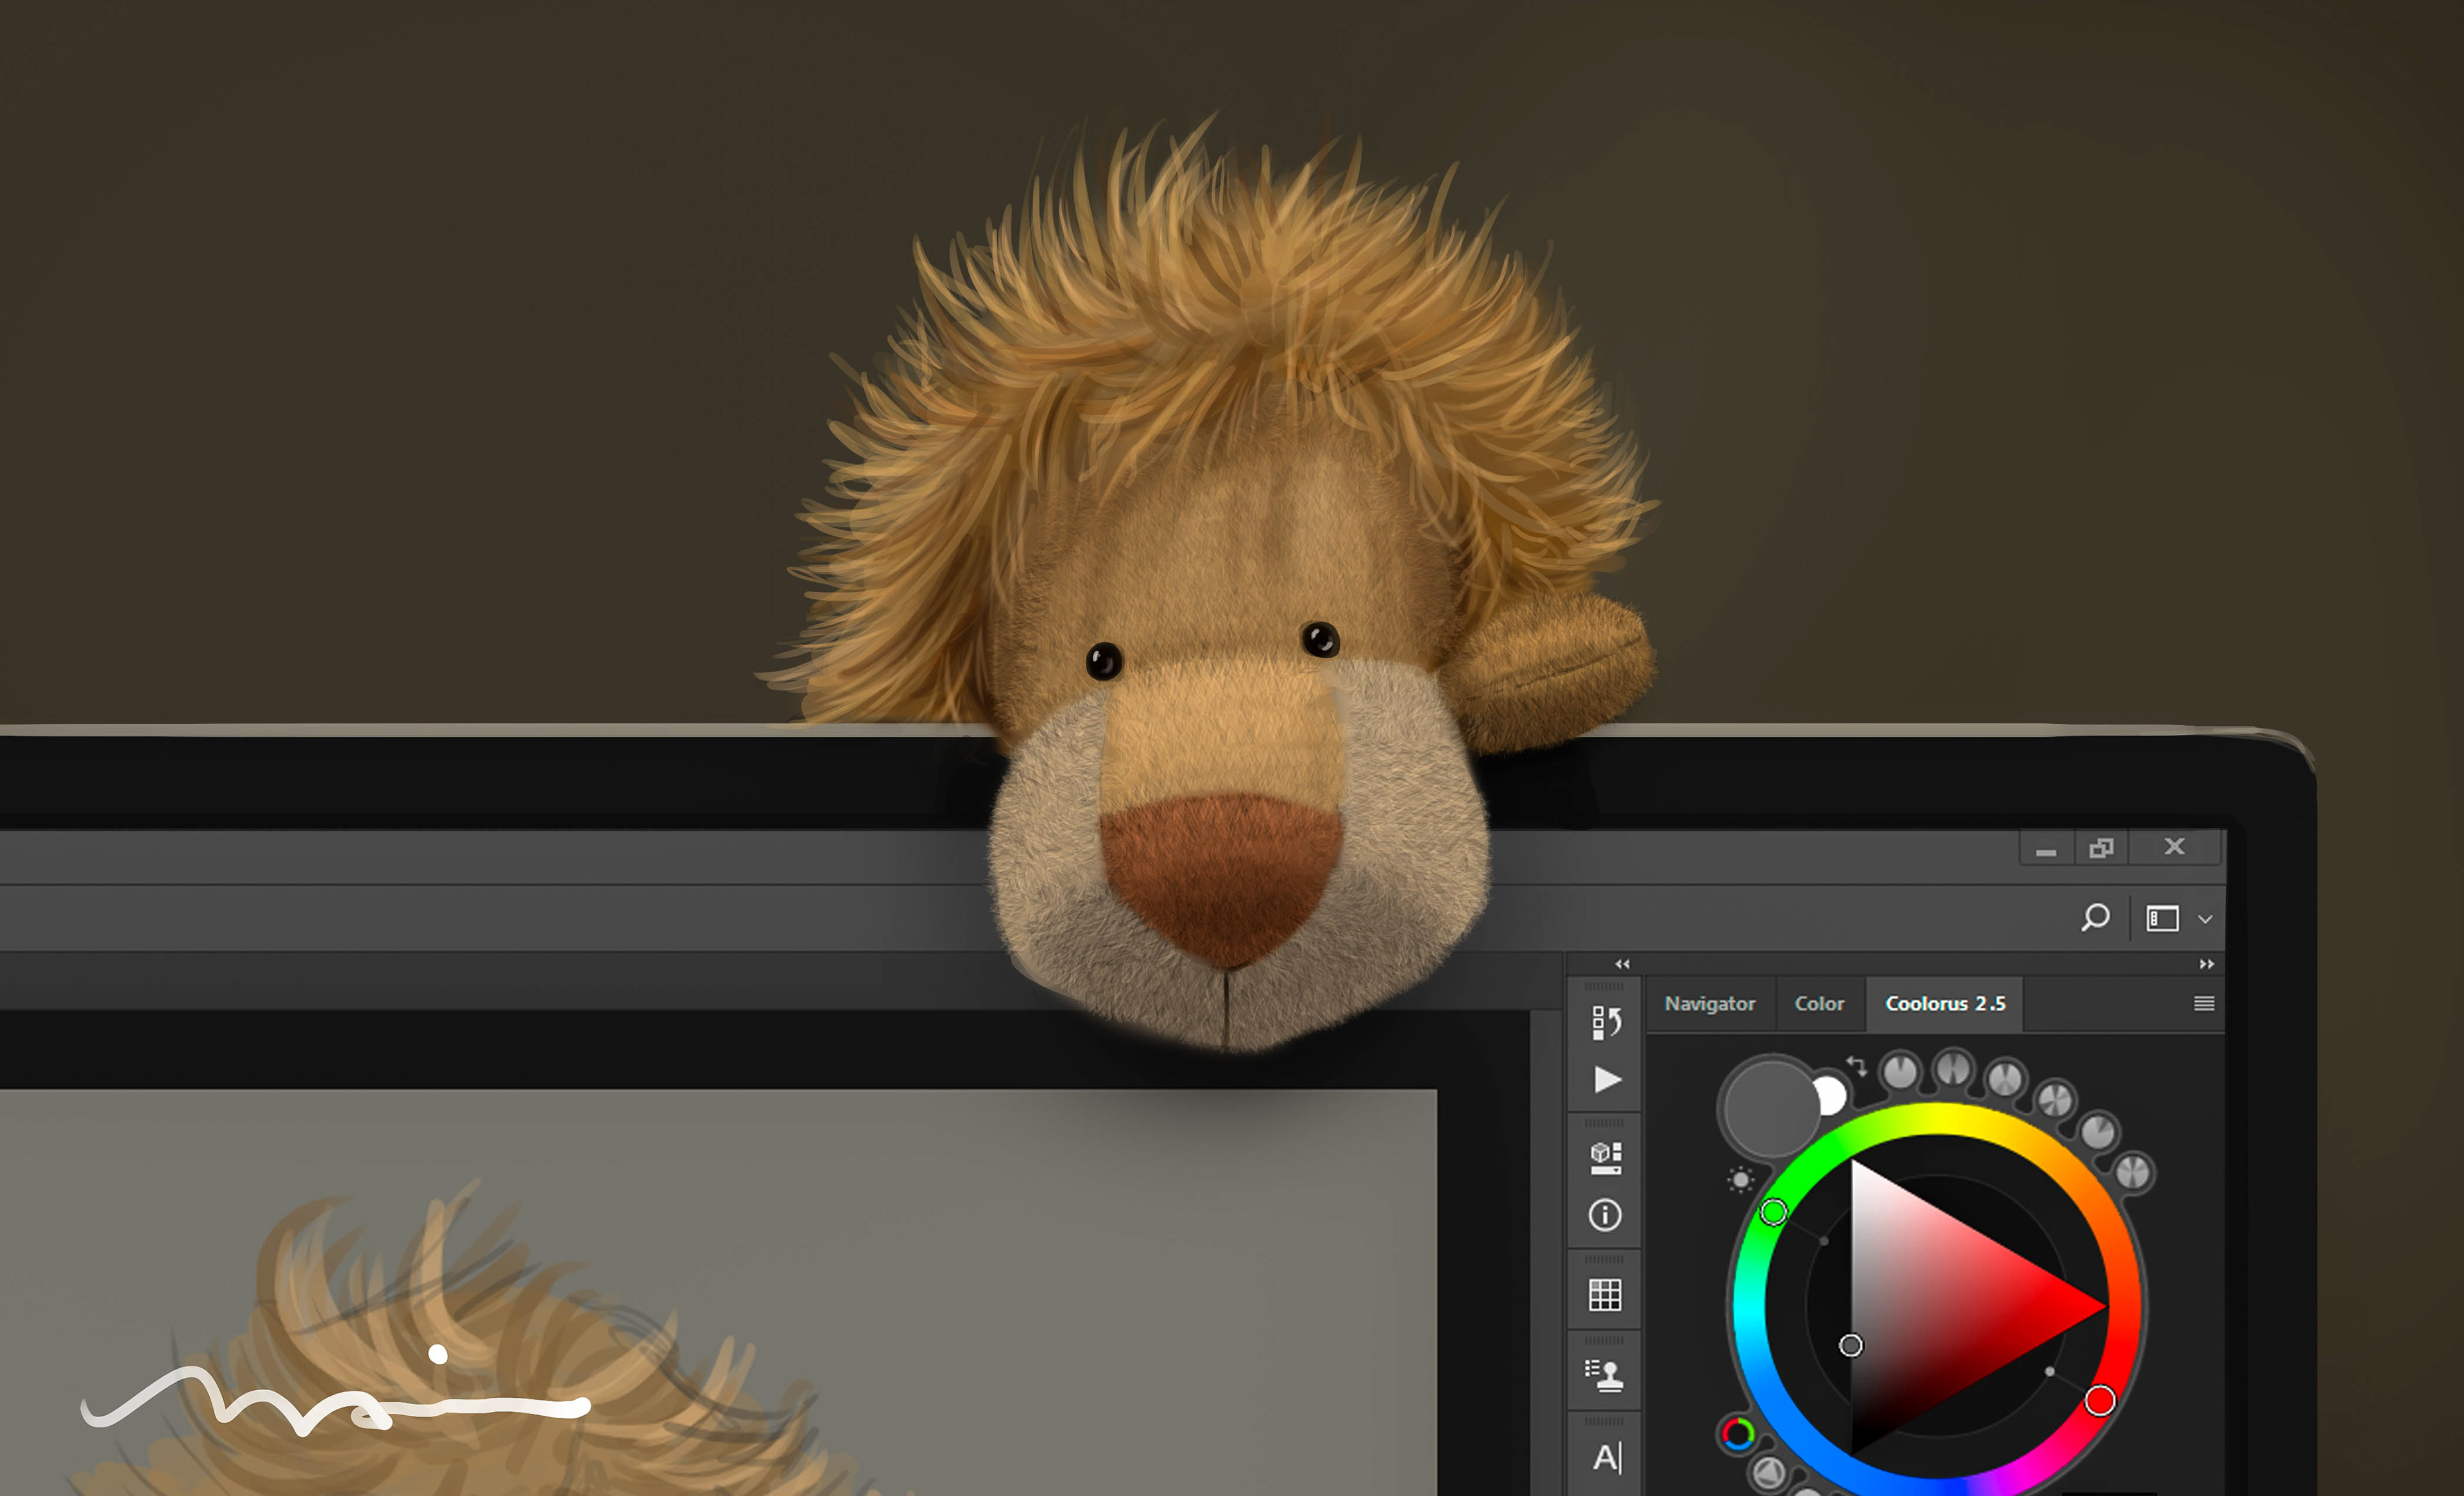Open the Clone Source stamp icon
This screenshot has width=2464, height=1496.
point(1605,1375)
